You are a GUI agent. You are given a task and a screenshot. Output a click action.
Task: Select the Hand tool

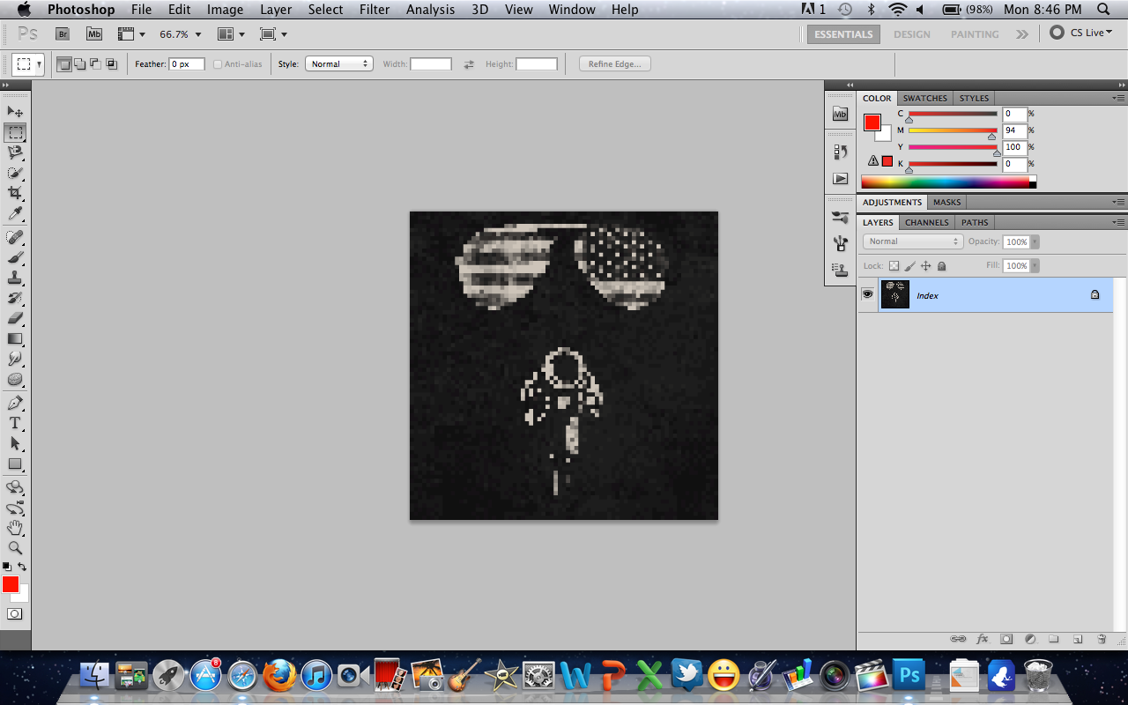point(15,527)
